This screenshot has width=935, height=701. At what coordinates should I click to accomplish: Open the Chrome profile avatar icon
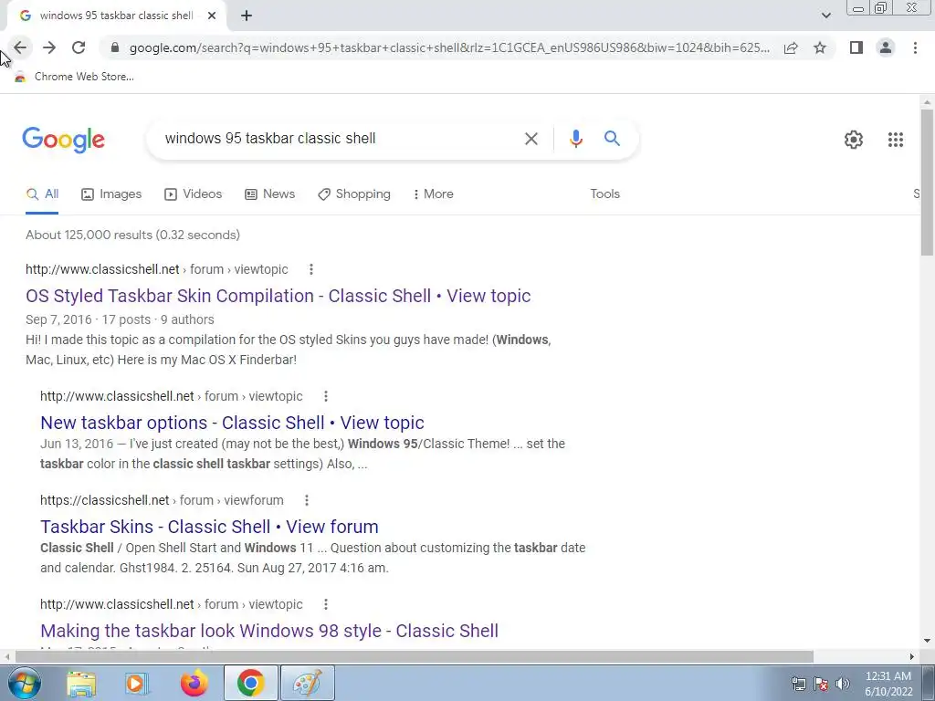[886, 47]
